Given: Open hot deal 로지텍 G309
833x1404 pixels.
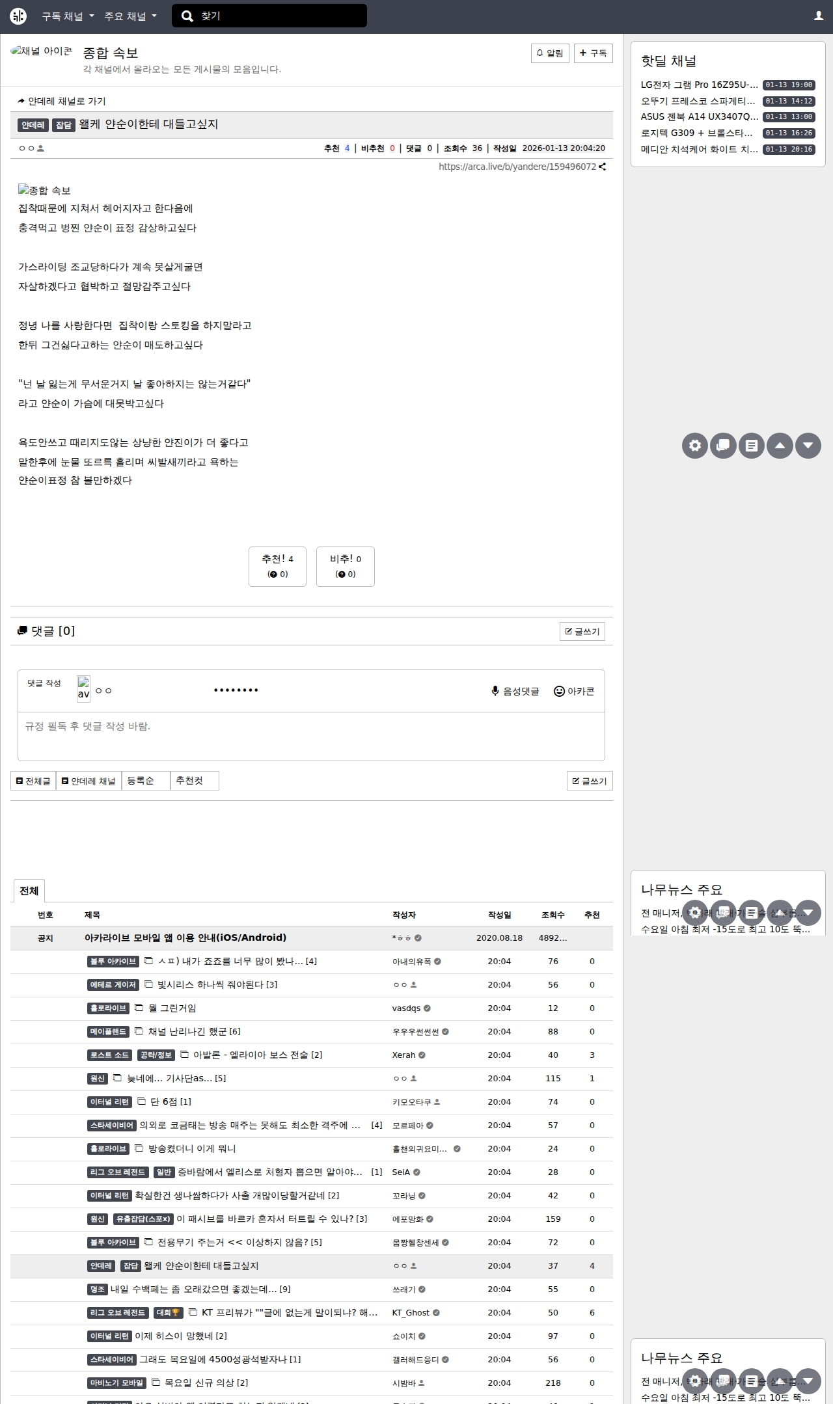Looking at the screenshot, I should (698, 133).
